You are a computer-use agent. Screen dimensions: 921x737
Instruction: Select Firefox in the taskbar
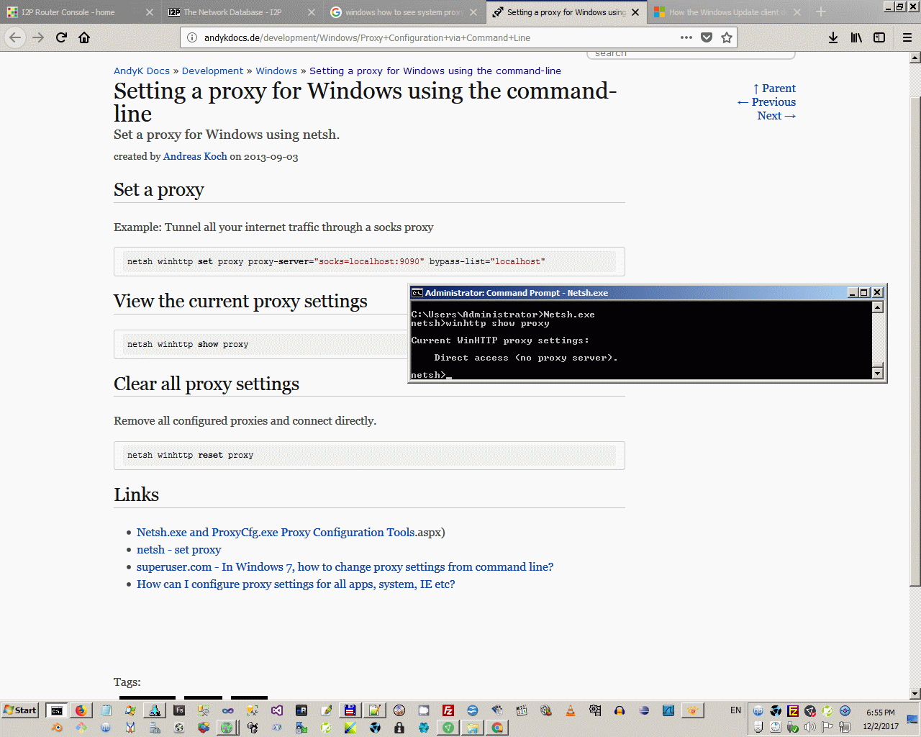pyautogui.click(x=81, y=710)
